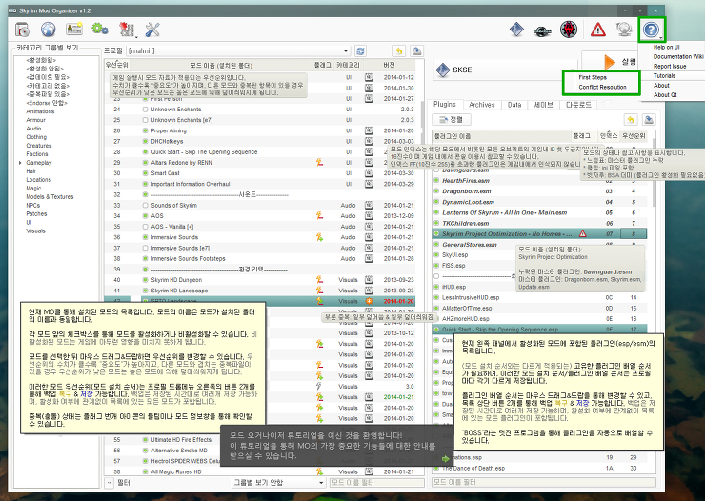Click the flag icon on Immersive Sounds row
Screen dimensions: 705x501
(319, 237)
